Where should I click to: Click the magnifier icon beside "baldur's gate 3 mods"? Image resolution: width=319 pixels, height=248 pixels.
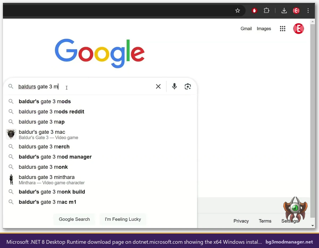(x=11, y=101)
